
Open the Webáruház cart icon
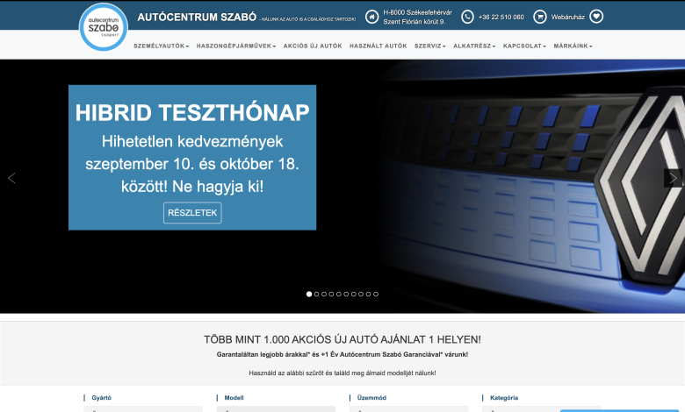point(540,17)
